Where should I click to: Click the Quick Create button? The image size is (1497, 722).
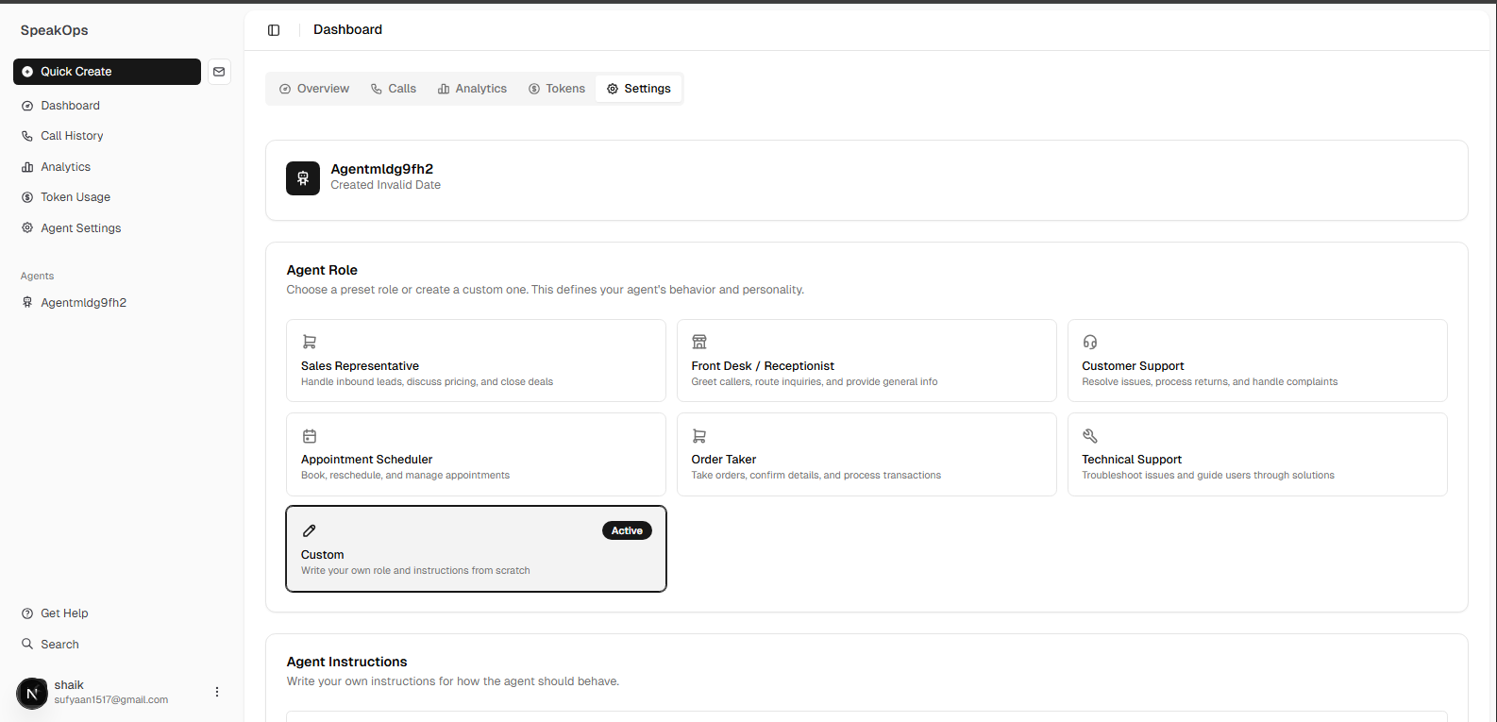click(x=107, y=72)
